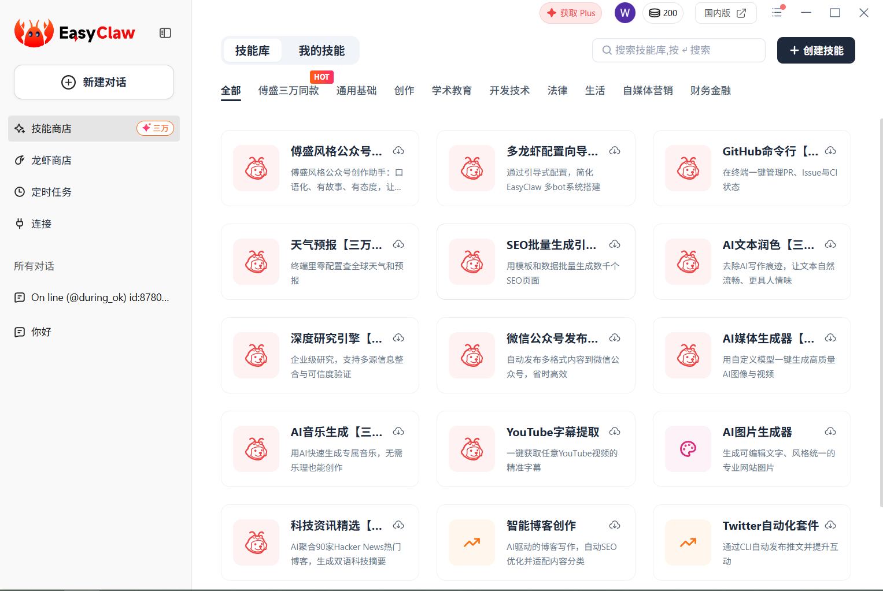Click the download icon on GitHub命令行 card
This screenshot has height=591, width=883.
pos(830,151)
